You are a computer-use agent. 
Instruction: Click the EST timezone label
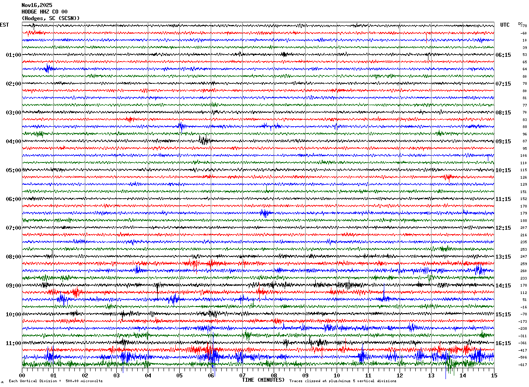[4, 25]
